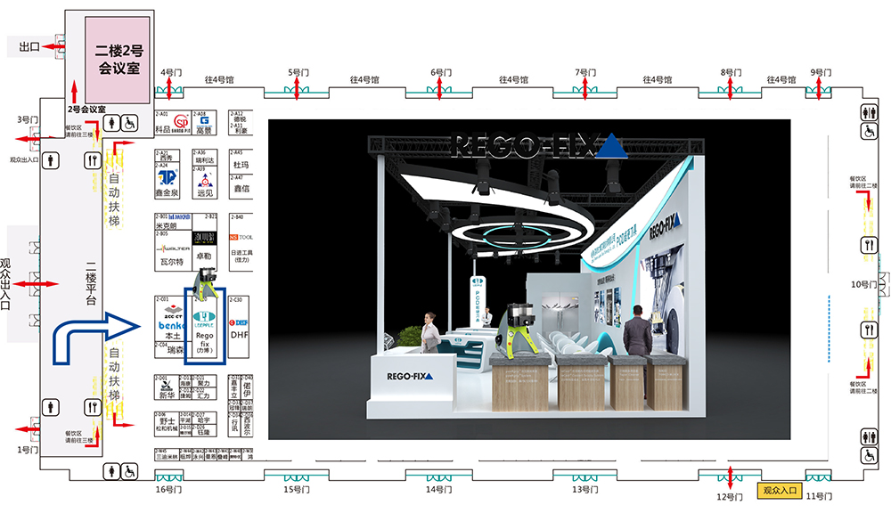Click the black logo above 卓勒

coord(205,238)
